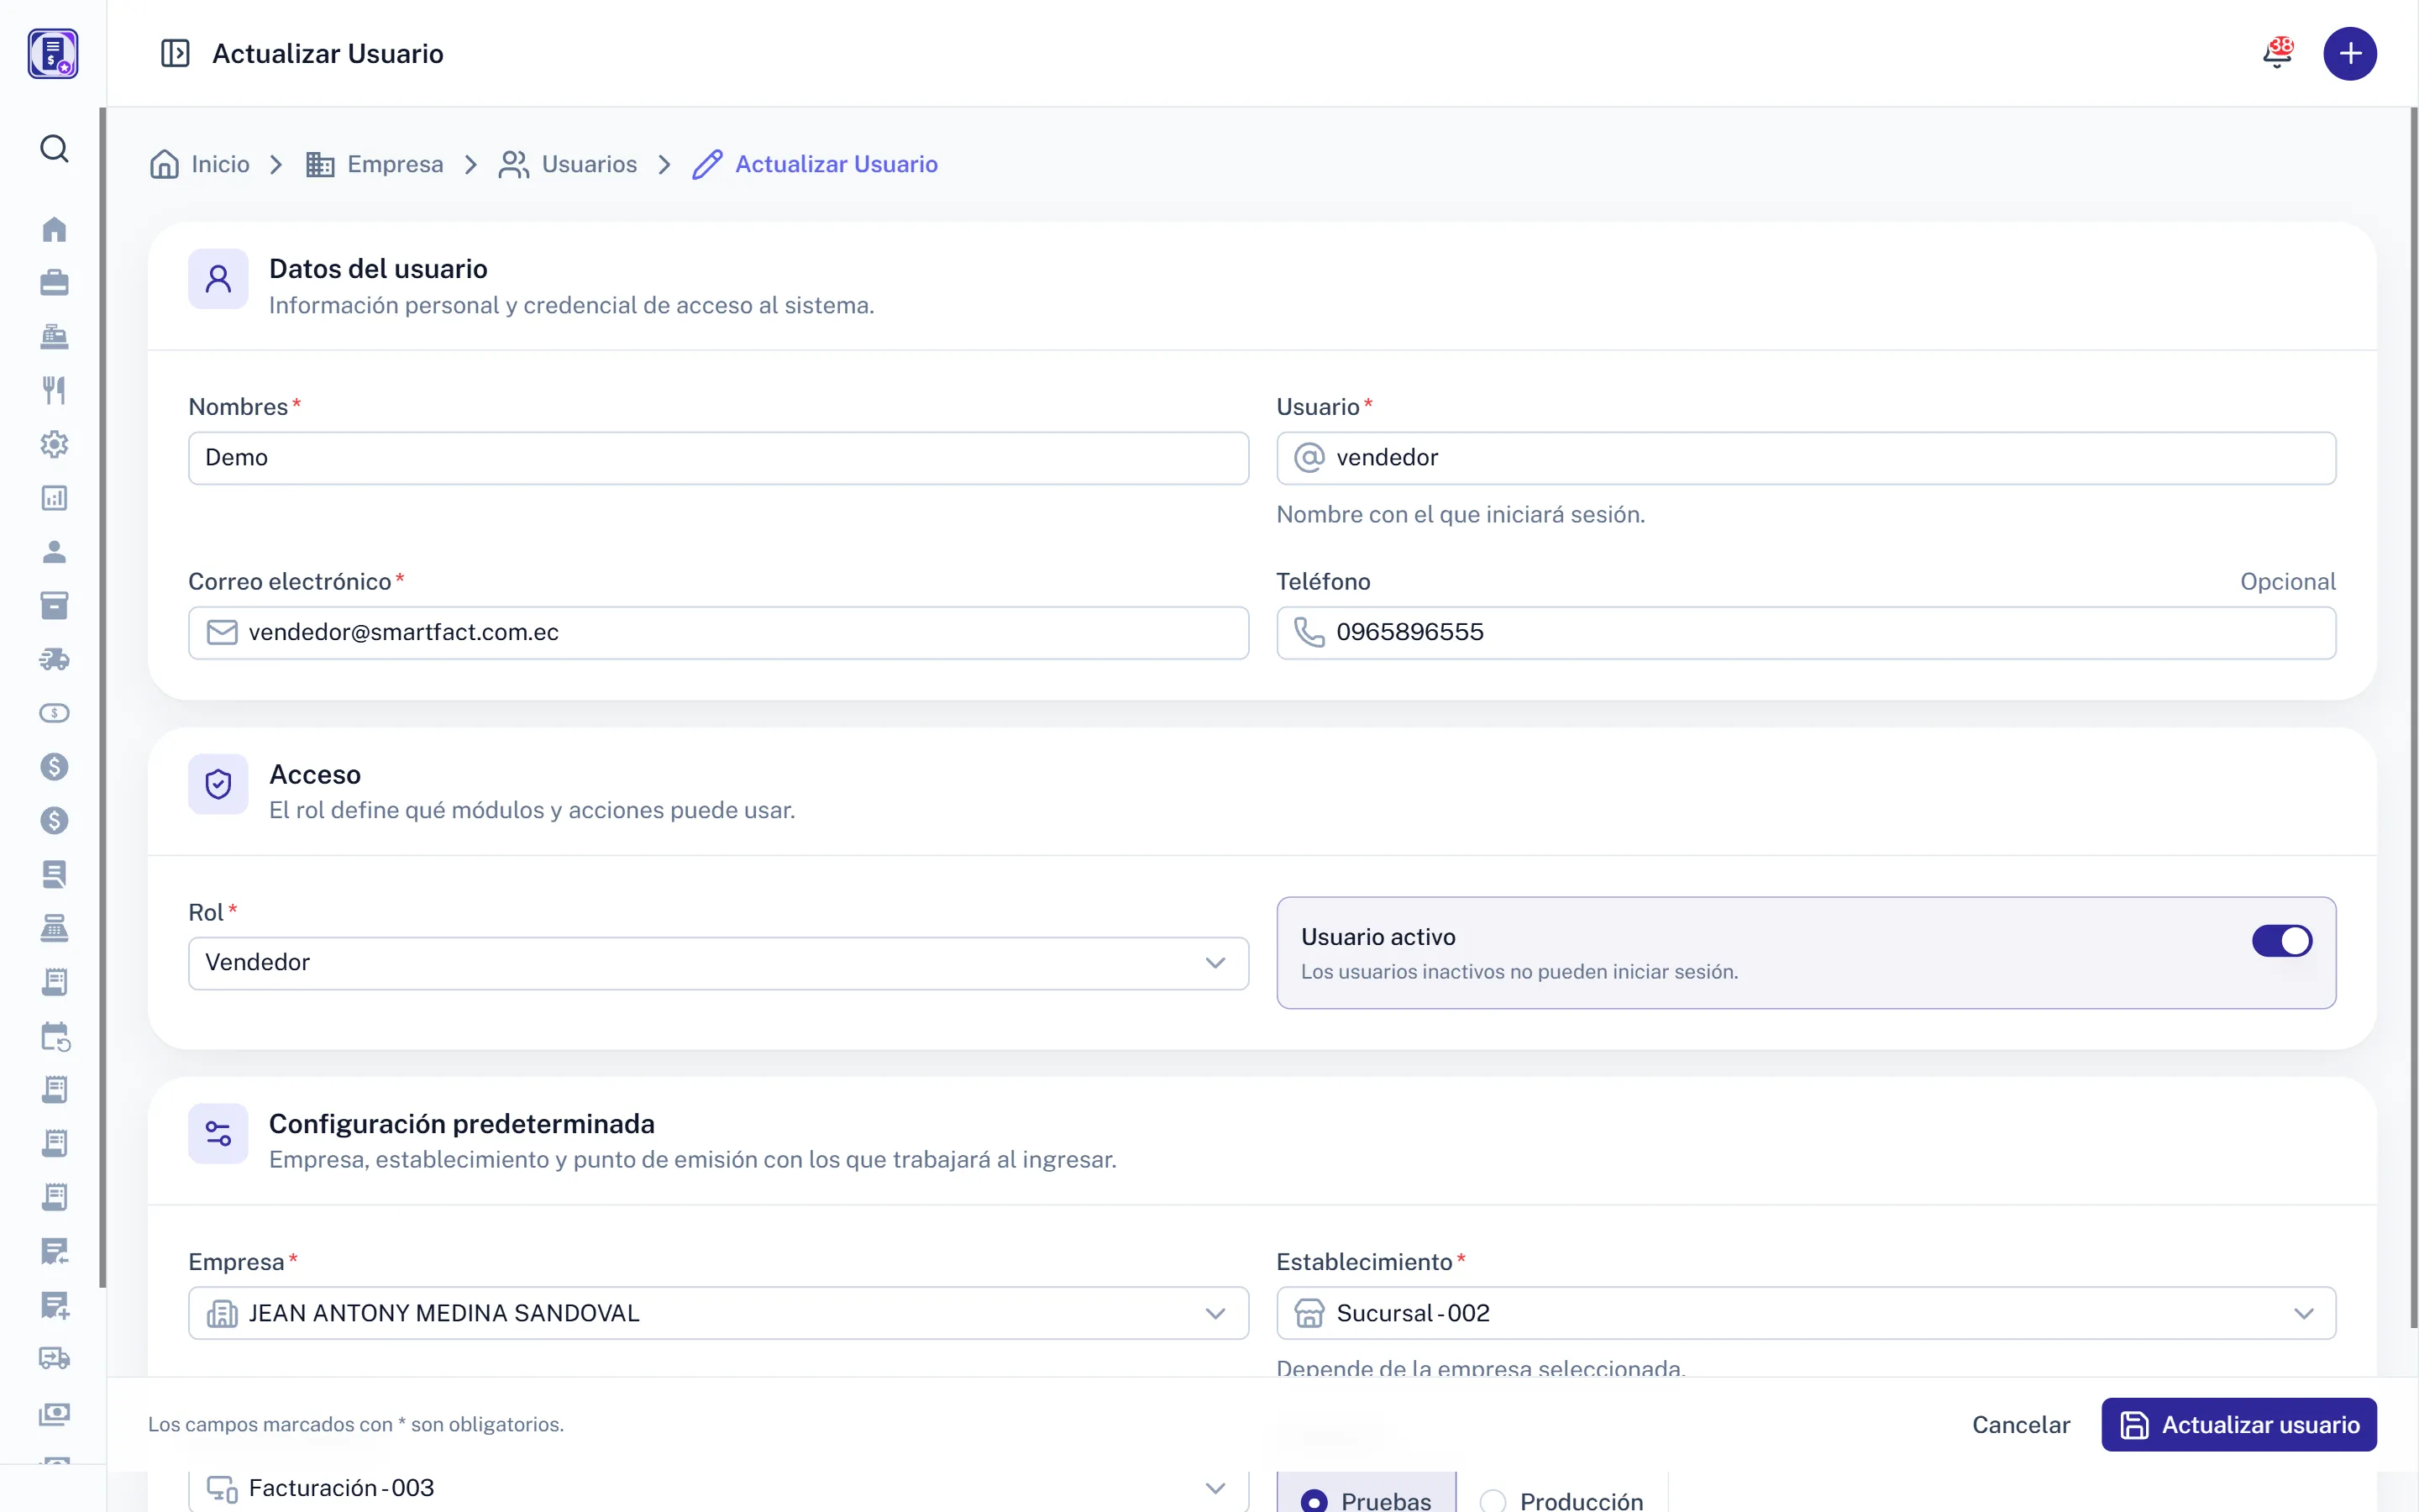The image size is (2419, 1512).
Task: Click the sidebar vertical scrollbar
Action: [102, 698]
